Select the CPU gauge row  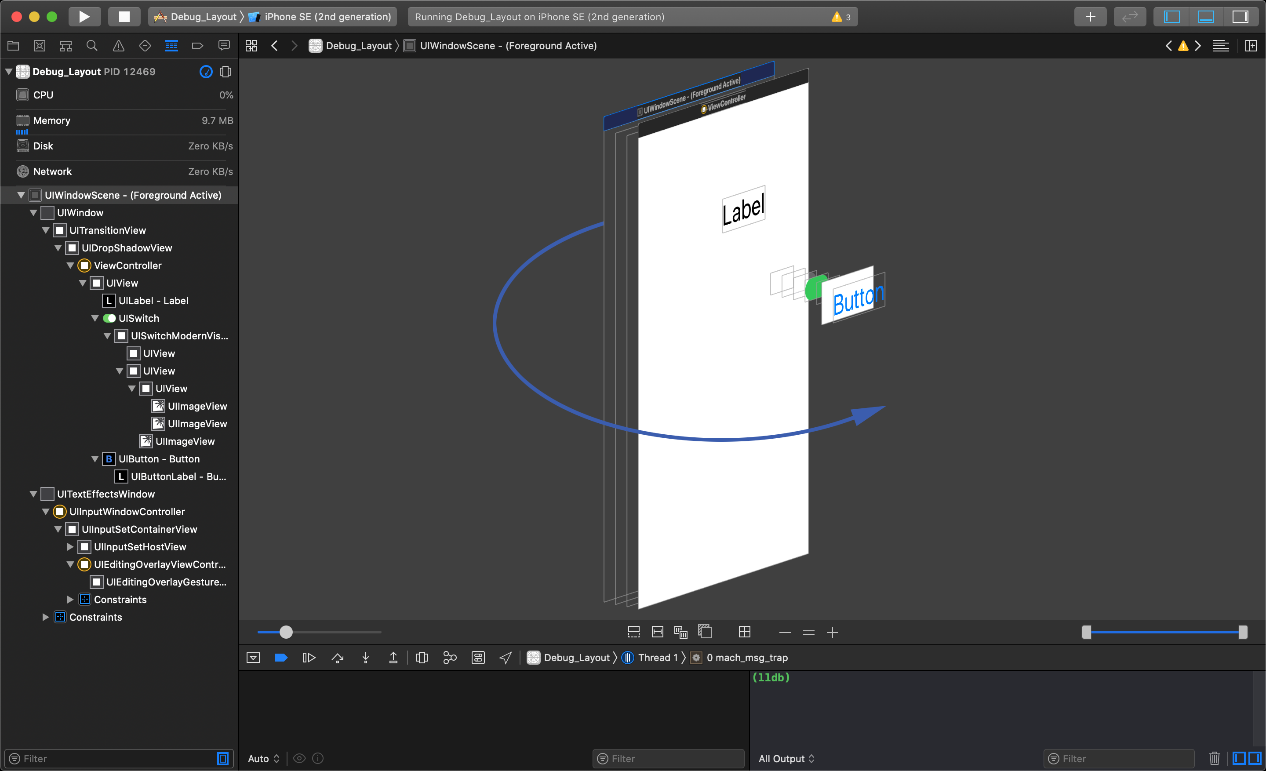pyautogui.click(x=119, y=95)
